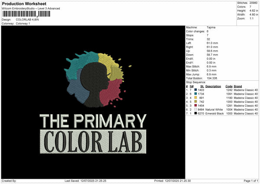Click the teal swatch for thread 1091
The image size is (260, 184).
pos(196,94)
